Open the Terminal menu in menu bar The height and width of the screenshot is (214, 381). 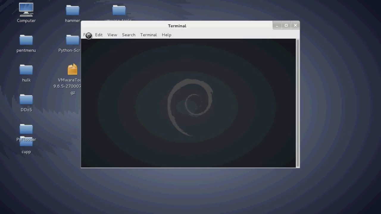coord(149,35)
